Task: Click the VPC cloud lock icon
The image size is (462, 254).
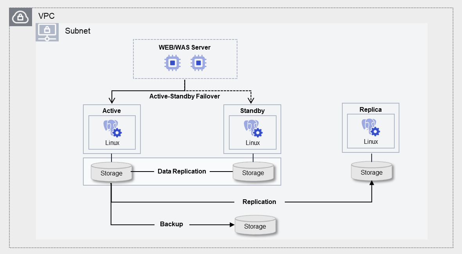Action: (20, 17)
